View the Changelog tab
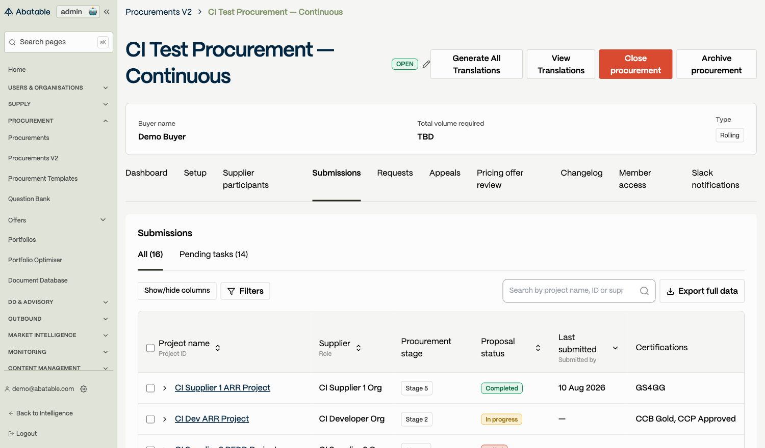Image resolution: width=765 pixels, height=448 pixels. [x=582, y=173]
